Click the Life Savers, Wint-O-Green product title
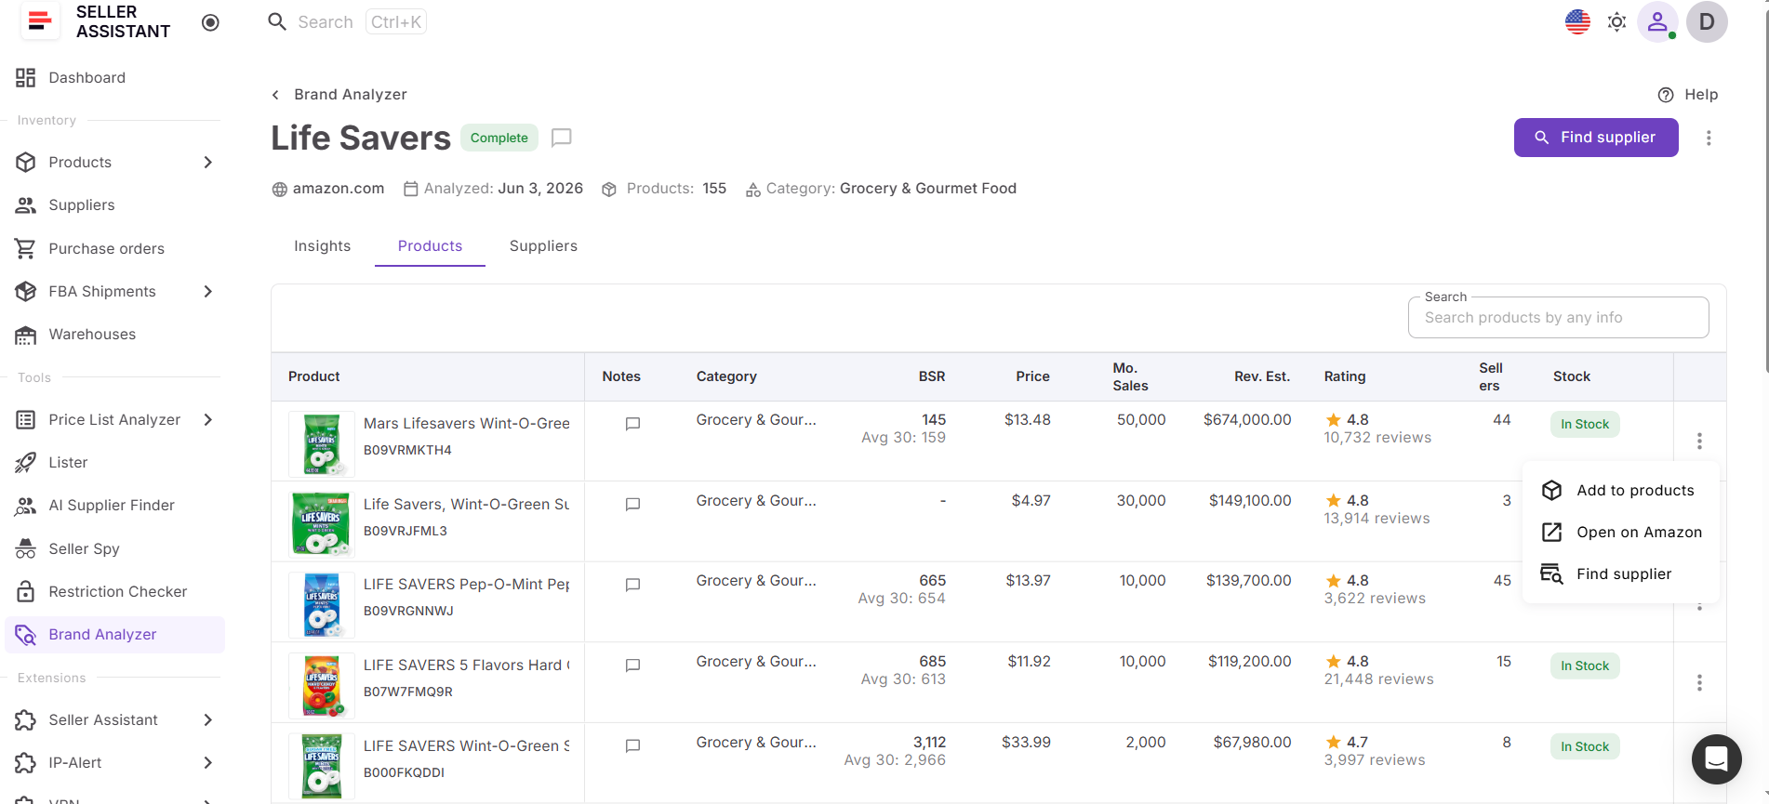1769x804 pixels. (x=467, y=505)
